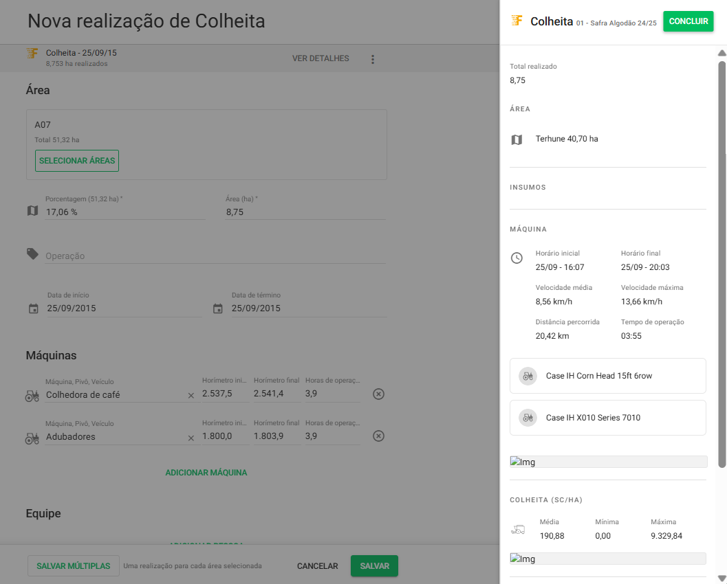Select the Case IH Corn Head 15ft 6row card
This screenshot has width=727, height=584.
(x=607, y=376)
